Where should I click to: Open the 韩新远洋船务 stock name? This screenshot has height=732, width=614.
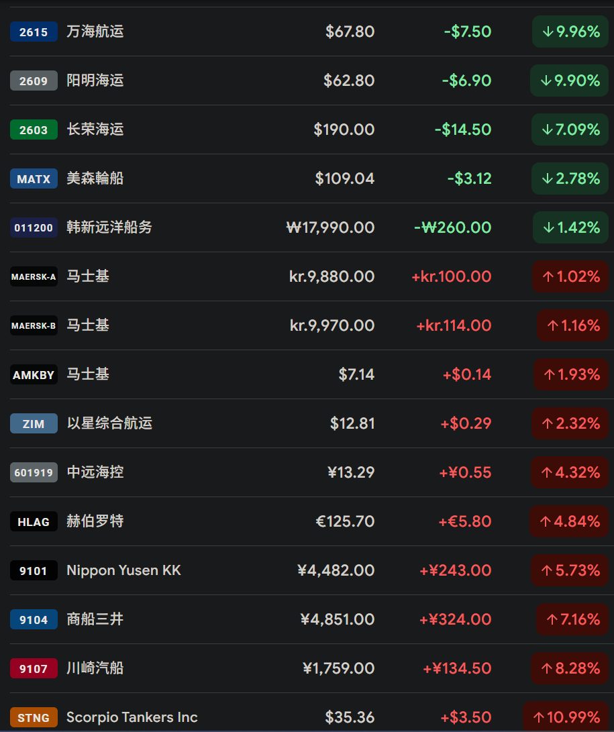[109, 227]
